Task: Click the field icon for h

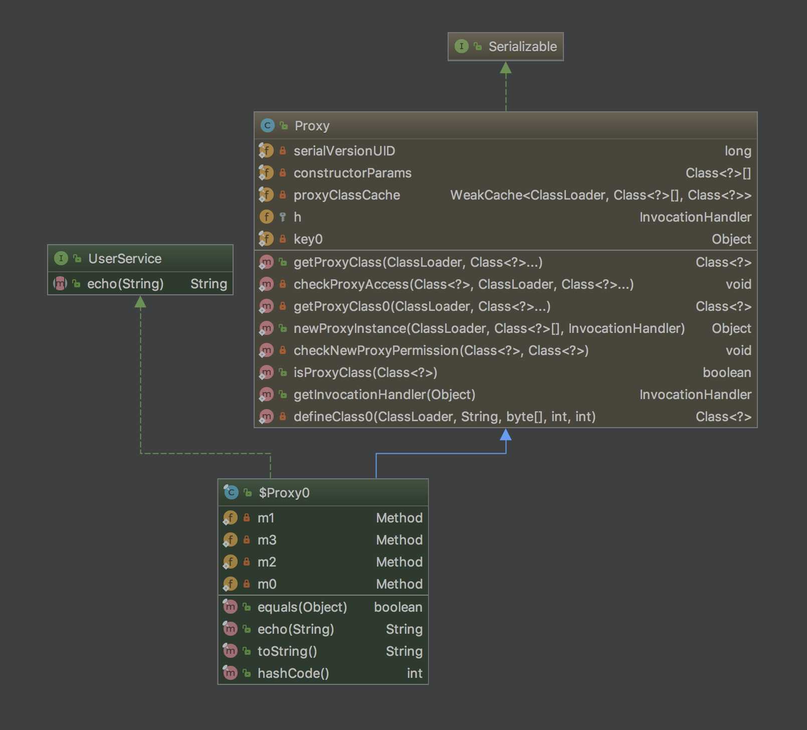Action: [x=266, y=217]
